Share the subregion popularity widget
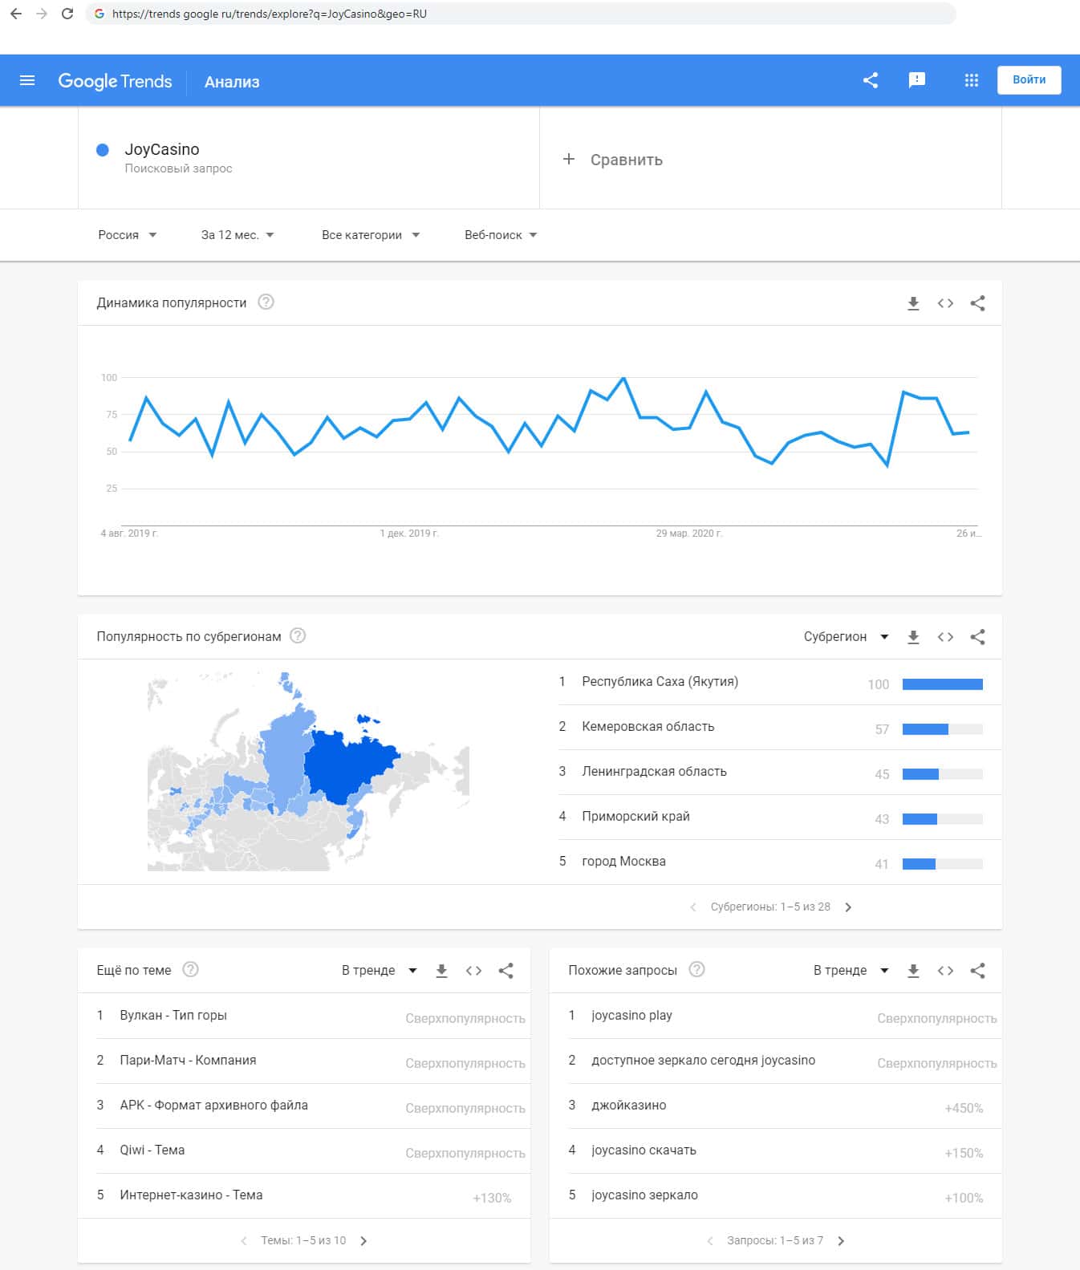 977,637
